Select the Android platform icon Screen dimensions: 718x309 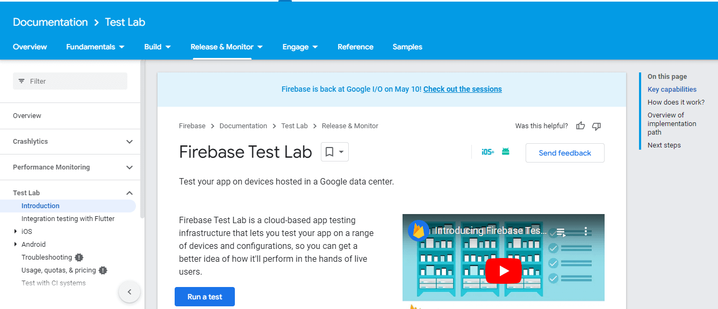[x=505, y=152]
